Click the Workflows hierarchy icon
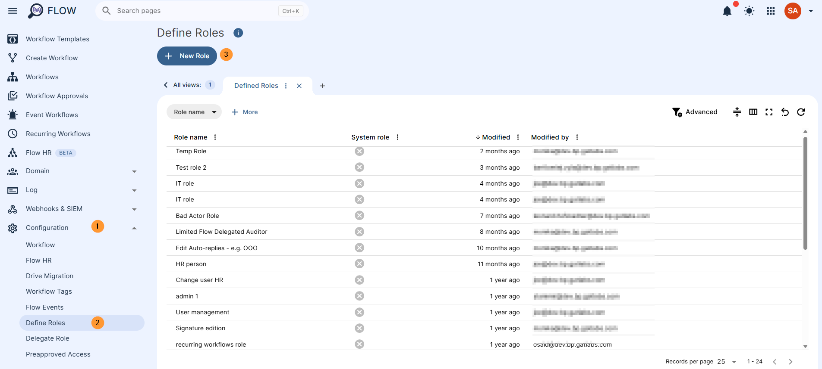The width and height of the screenshot is (822, 369). tap(13, 77)
